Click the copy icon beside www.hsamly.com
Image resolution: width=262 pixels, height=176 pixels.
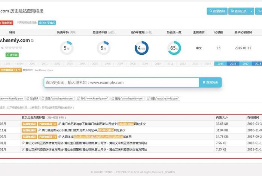pos(32,40)
